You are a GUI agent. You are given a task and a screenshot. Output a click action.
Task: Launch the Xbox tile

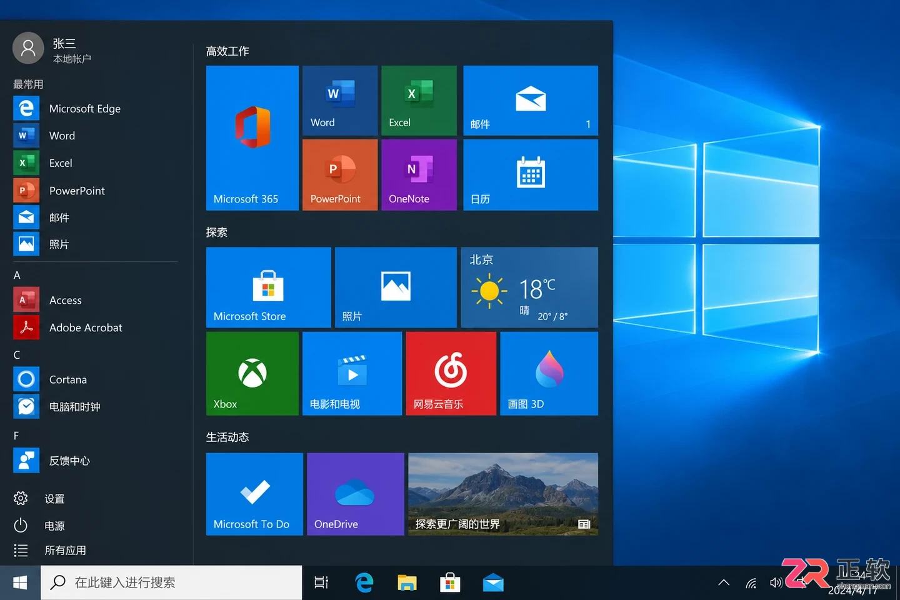(252, 373)
